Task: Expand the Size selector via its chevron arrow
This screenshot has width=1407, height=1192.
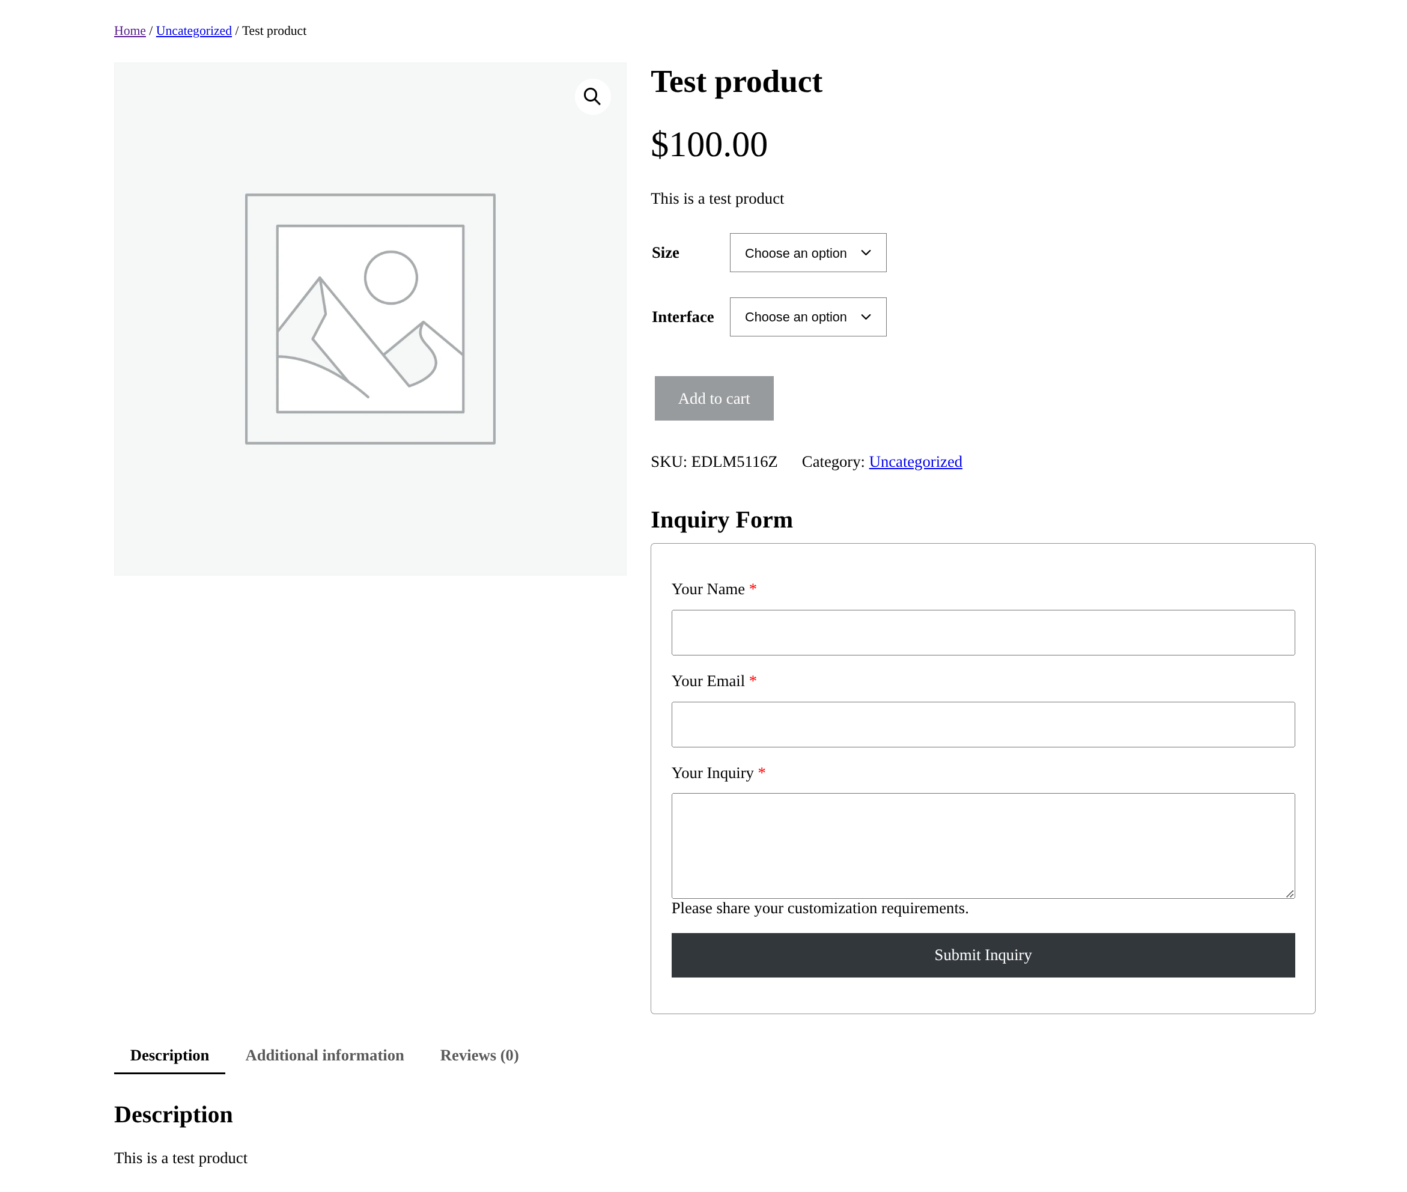Action: click(x=866, y=253)
